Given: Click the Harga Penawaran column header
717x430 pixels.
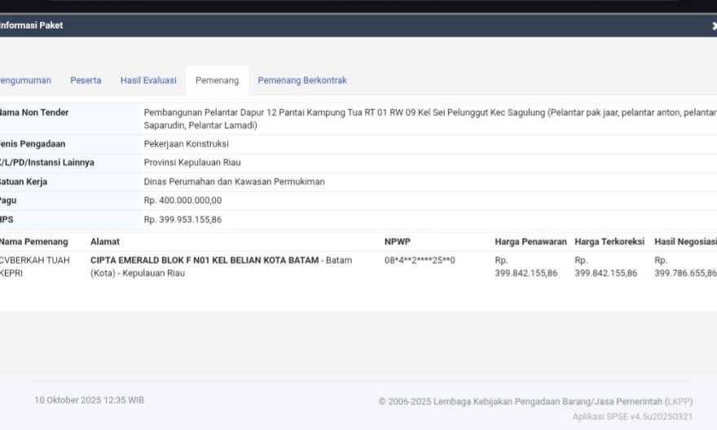Looking at the screenshot, I should point(530,242).
